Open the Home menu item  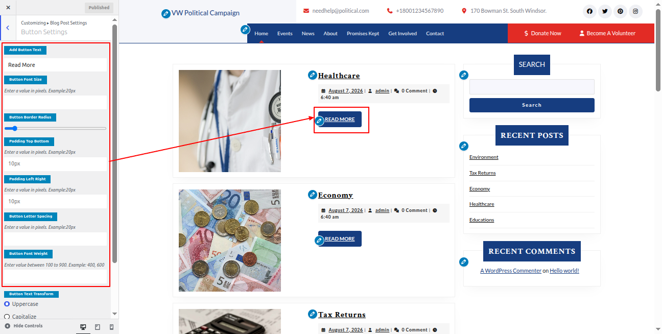click(261, 34)
